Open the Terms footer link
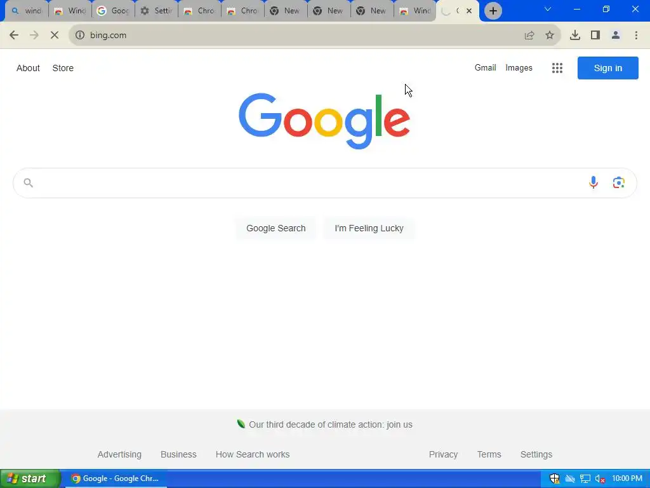The height and width of the screenshot is (488, 650). point(489,454)
